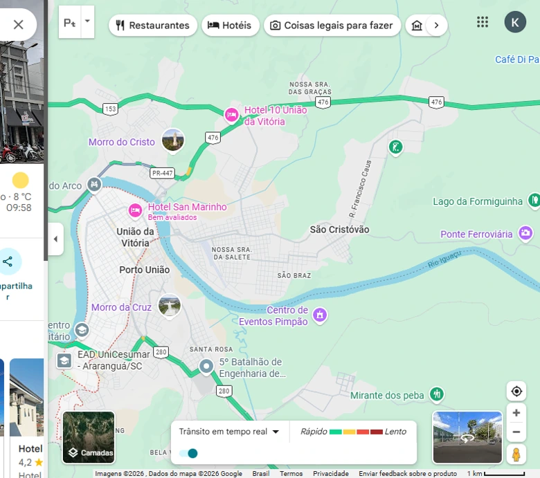Click the União da Vitória city label
The width and height of the screenshot is (540, 478).
point(135,237)
